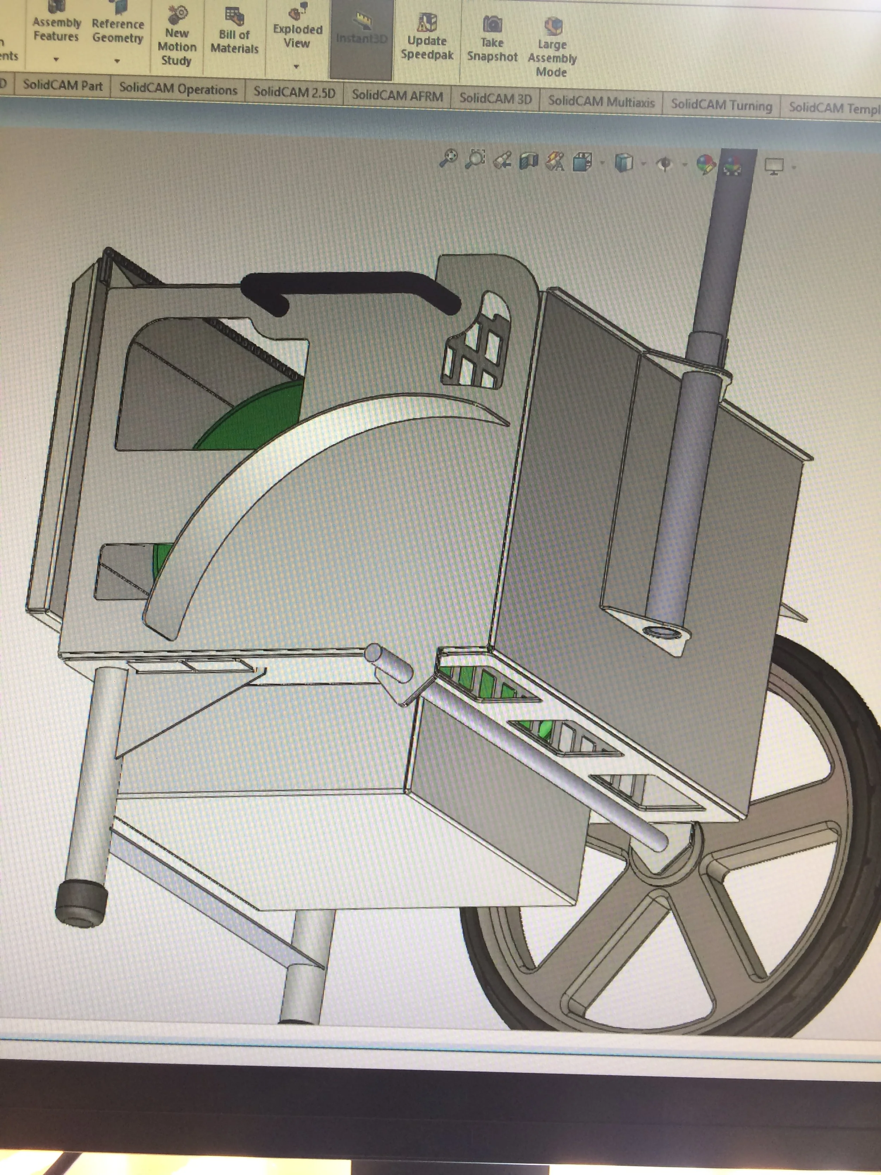Open the SolidCAM Turning tab
This screenshot has height=1175, width=881.
[x=721, y=105]
